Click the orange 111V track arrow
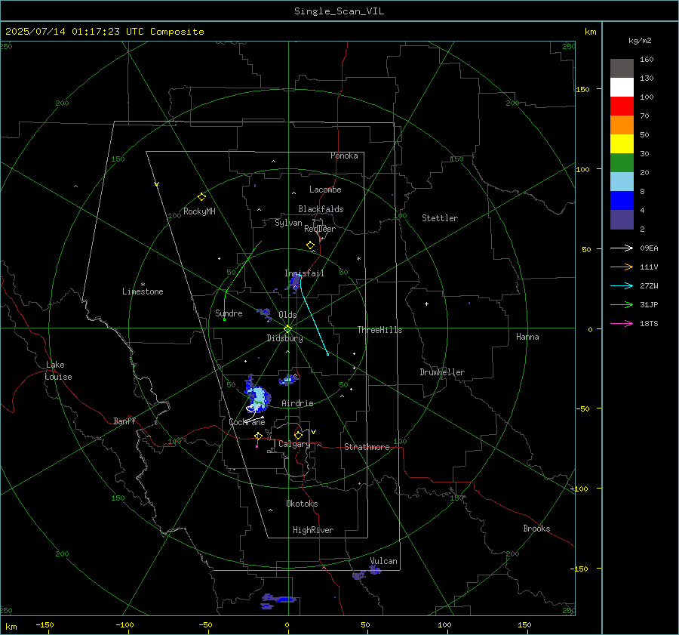This screenshot has height=635, width=679. [622, 267]
